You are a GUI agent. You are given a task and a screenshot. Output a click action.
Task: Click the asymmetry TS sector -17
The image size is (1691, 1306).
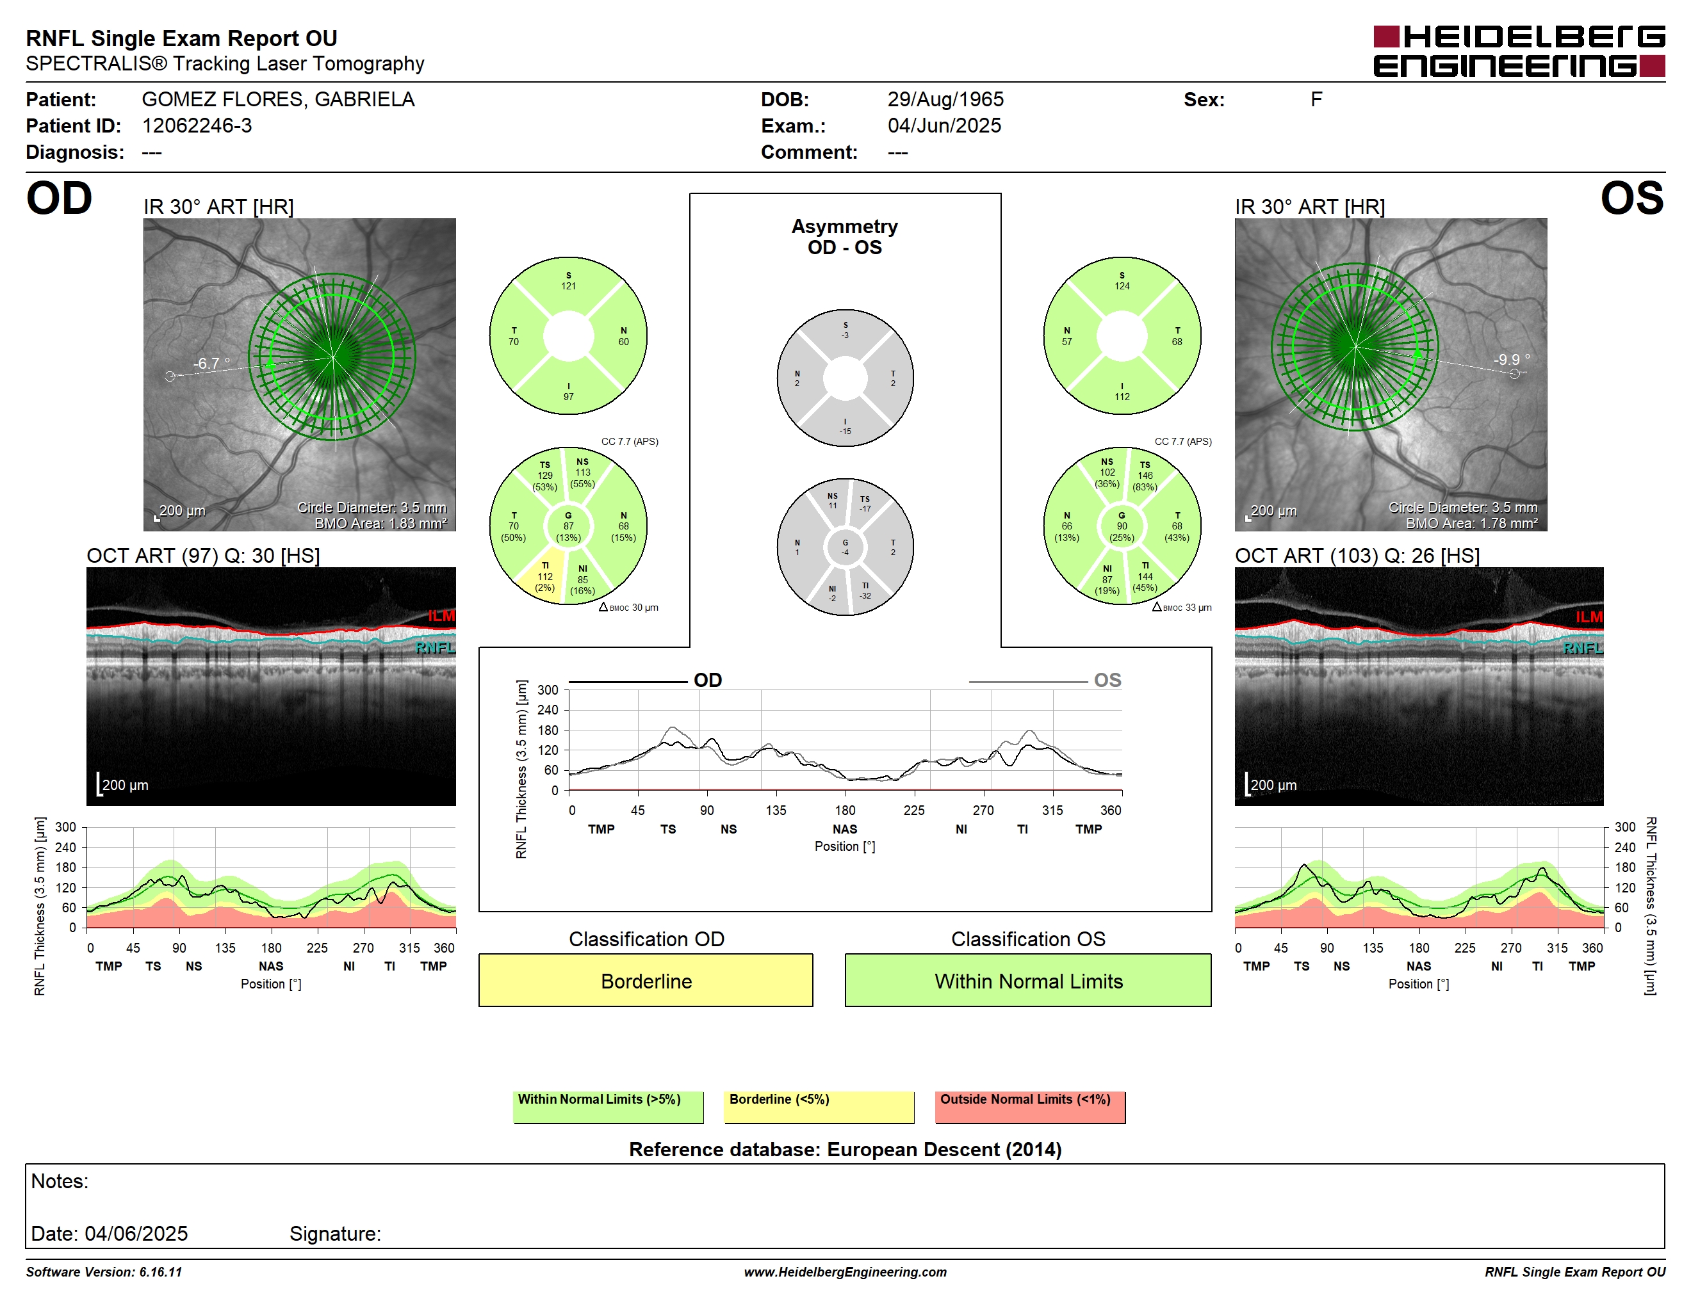click(x=865, y=504)
